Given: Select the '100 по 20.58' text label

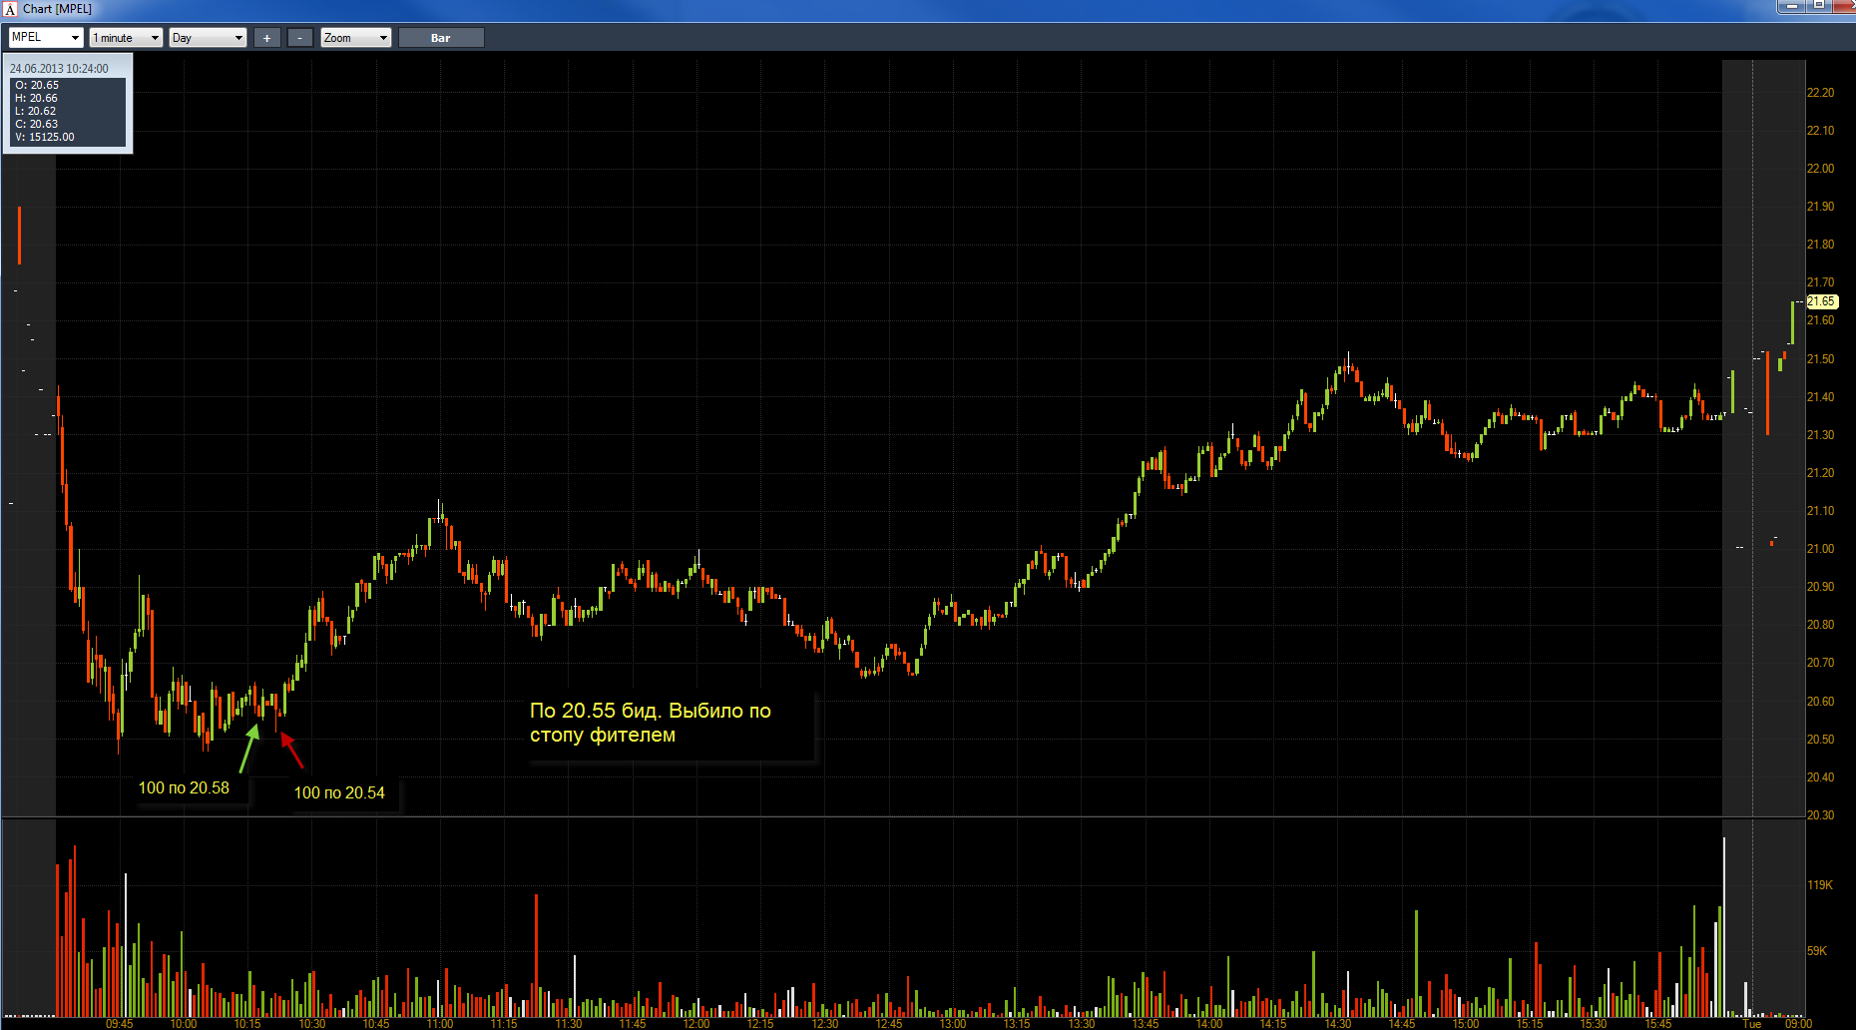Looking at the screenshot, I should [184, 787].
